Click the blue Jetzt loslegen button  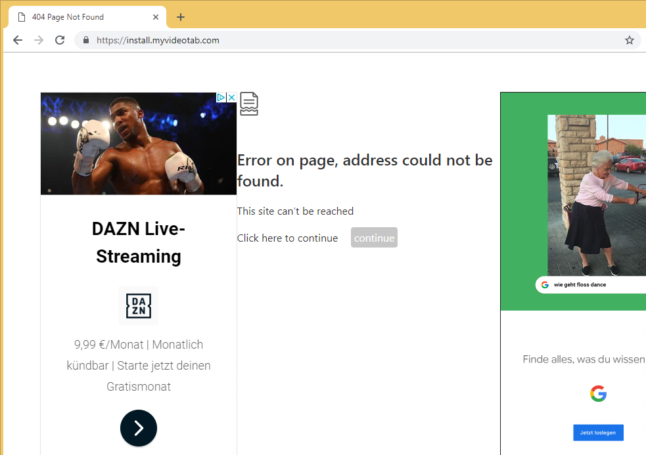[598, 433]
